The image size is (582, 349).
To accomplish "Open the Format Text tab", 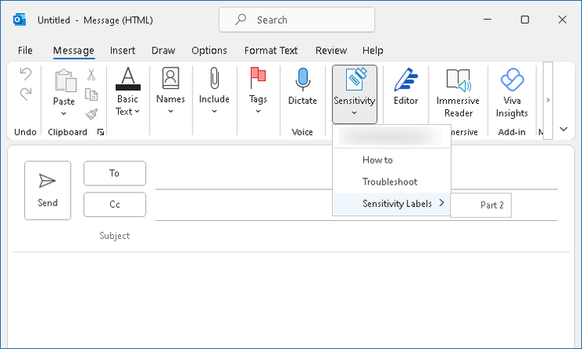I will coord(271,50).
